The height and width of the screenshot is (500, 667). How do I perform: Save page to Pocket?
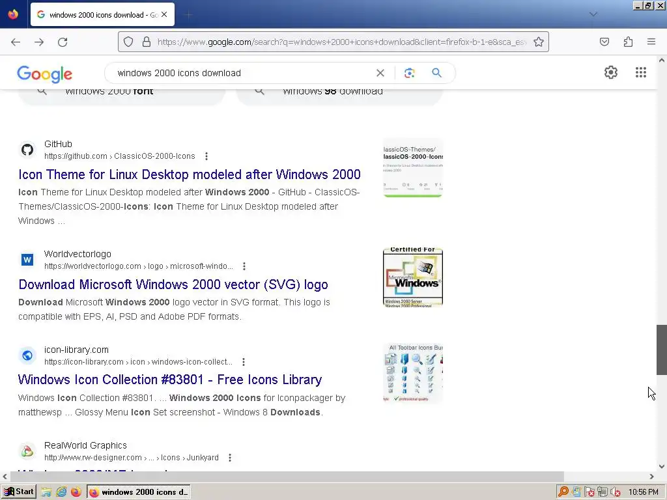coord(604,42)
